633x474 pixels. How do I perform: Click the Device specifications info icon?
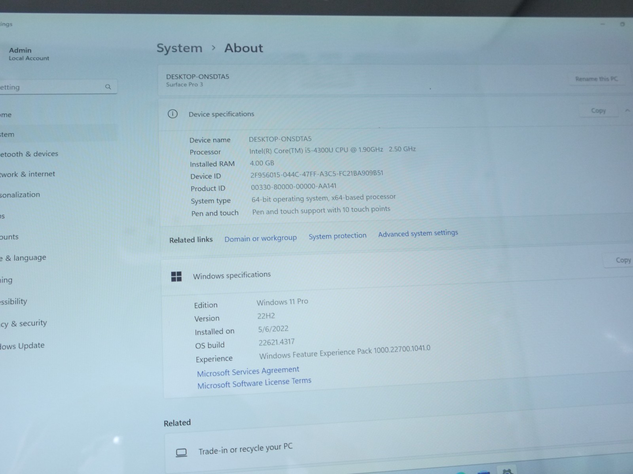click(x=172, y=114)
